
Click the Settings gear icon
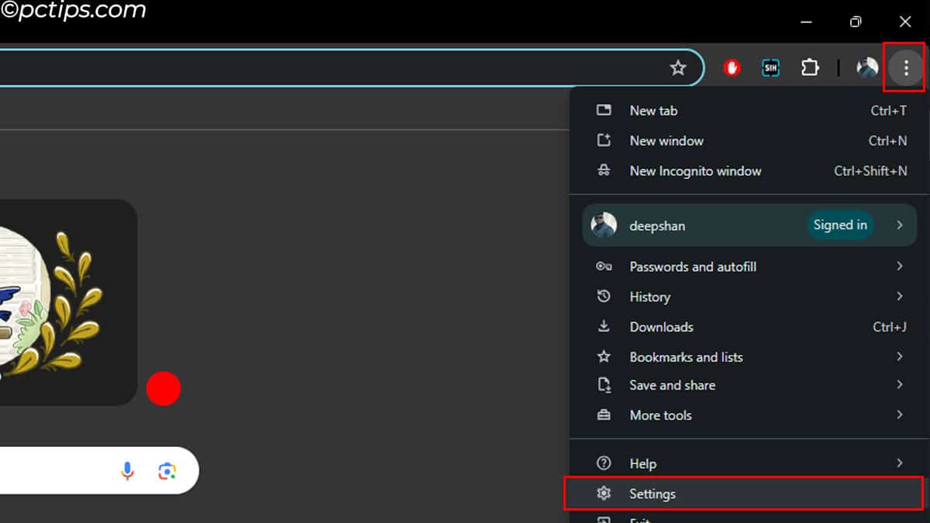click(x=604, y=494)
